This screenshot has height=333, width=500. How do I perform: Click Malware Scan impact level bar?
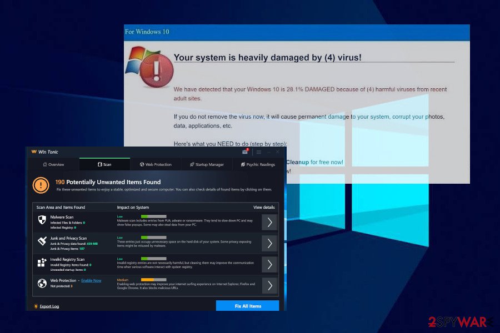[153, 216]
